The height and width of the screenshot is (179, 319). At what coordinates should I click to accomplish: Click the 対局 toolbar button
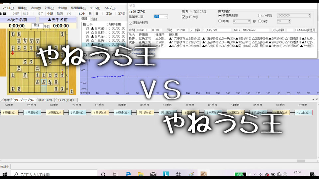pyautogui.click(x=16, y=14)
